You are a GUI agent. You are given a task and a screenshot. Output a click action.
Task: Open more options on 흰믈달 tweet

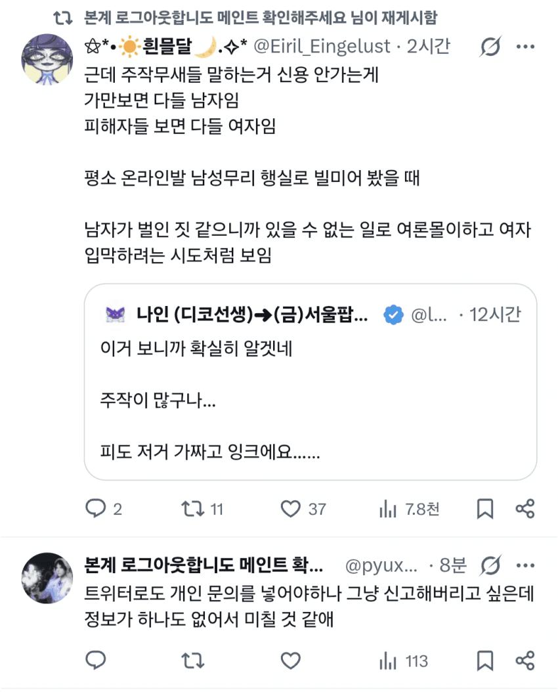[525, 47]
